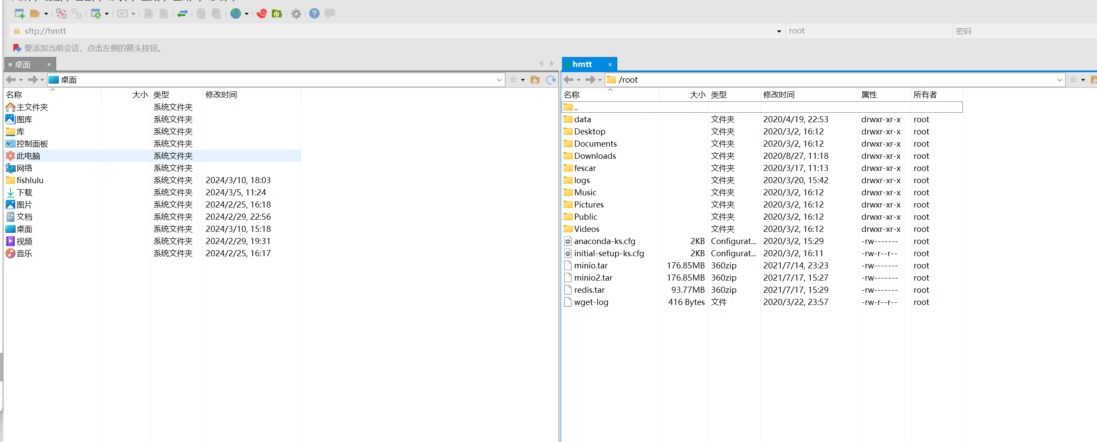Switch to the hmtt remote tab

tap(589, 64)
